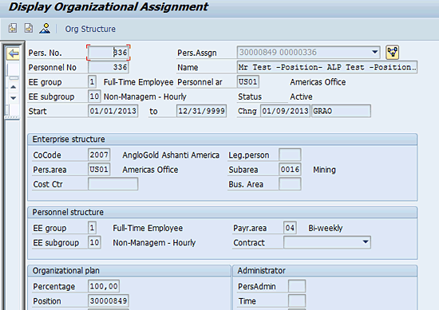Image resolution: width=439 pixels, height=310 pixels.
Task: Click the org assignment icon beside Pers.Assgn
Action: 392,53
